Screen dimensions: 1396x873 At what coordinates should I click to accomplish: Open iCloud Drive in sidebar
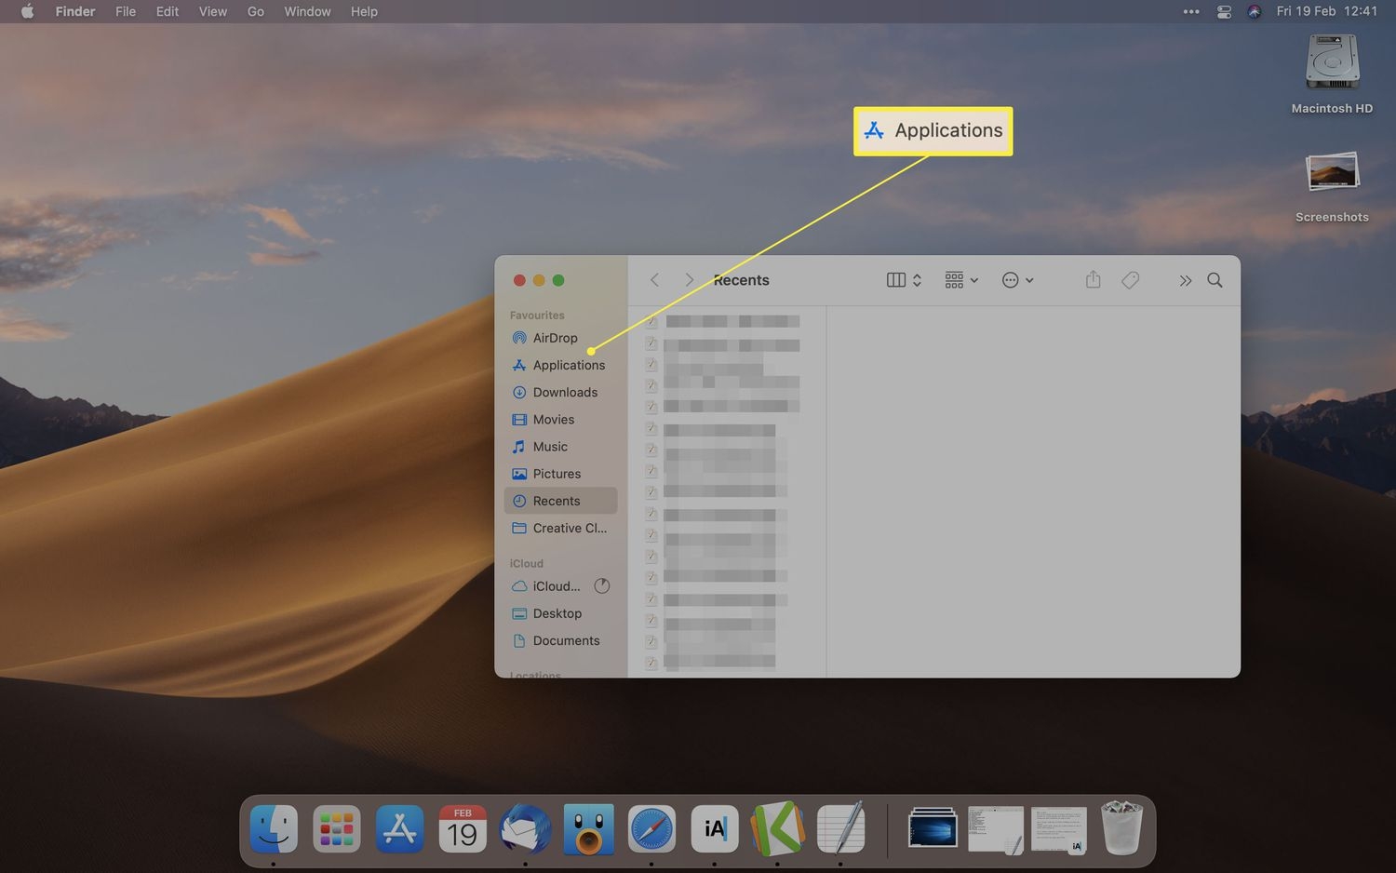click(x=546, y=586)
